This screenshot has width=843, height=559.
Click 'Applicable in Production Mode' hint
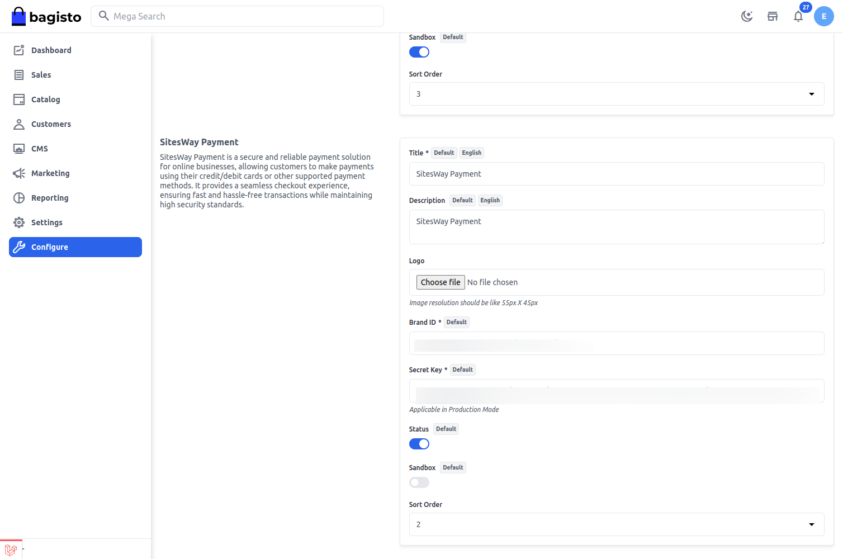[x=454, y=410]
